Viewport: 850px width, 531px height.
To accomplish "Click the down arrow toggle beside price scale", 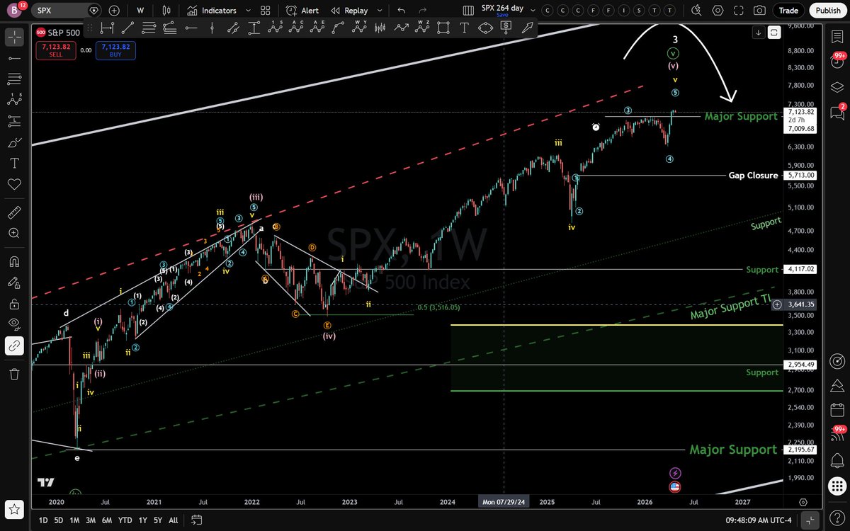I will (x=759, y=33).
